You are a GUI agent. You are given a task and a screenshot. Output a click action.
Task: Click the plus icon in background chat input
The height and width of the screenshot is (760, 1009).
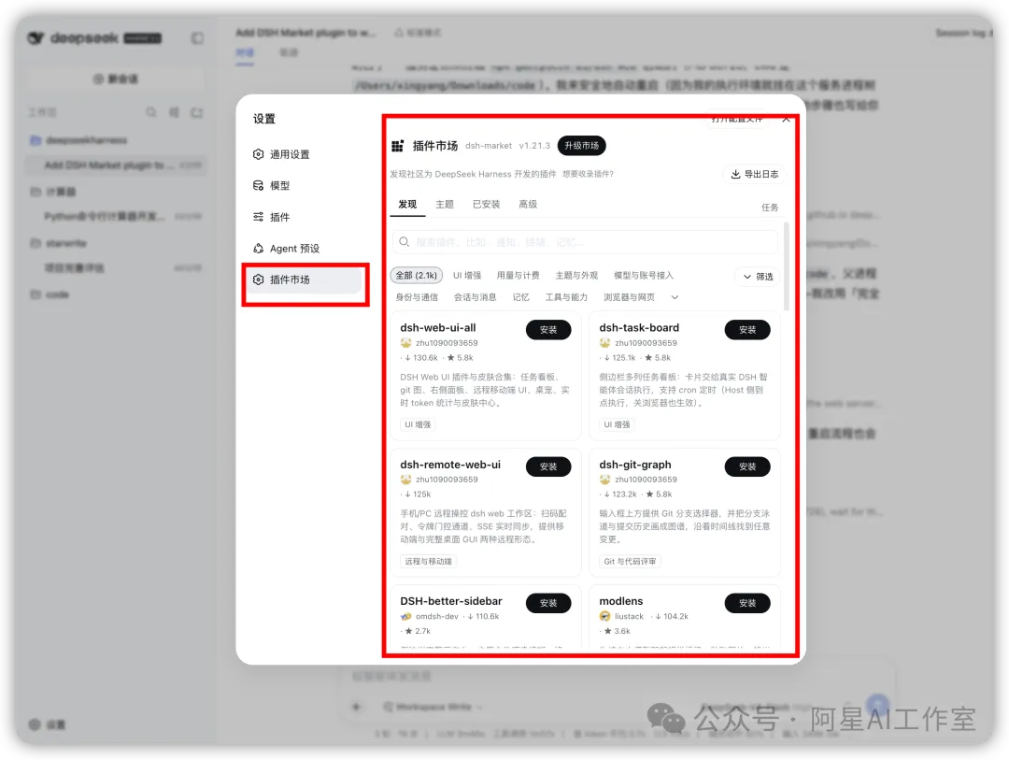click(x=356, y=707)
